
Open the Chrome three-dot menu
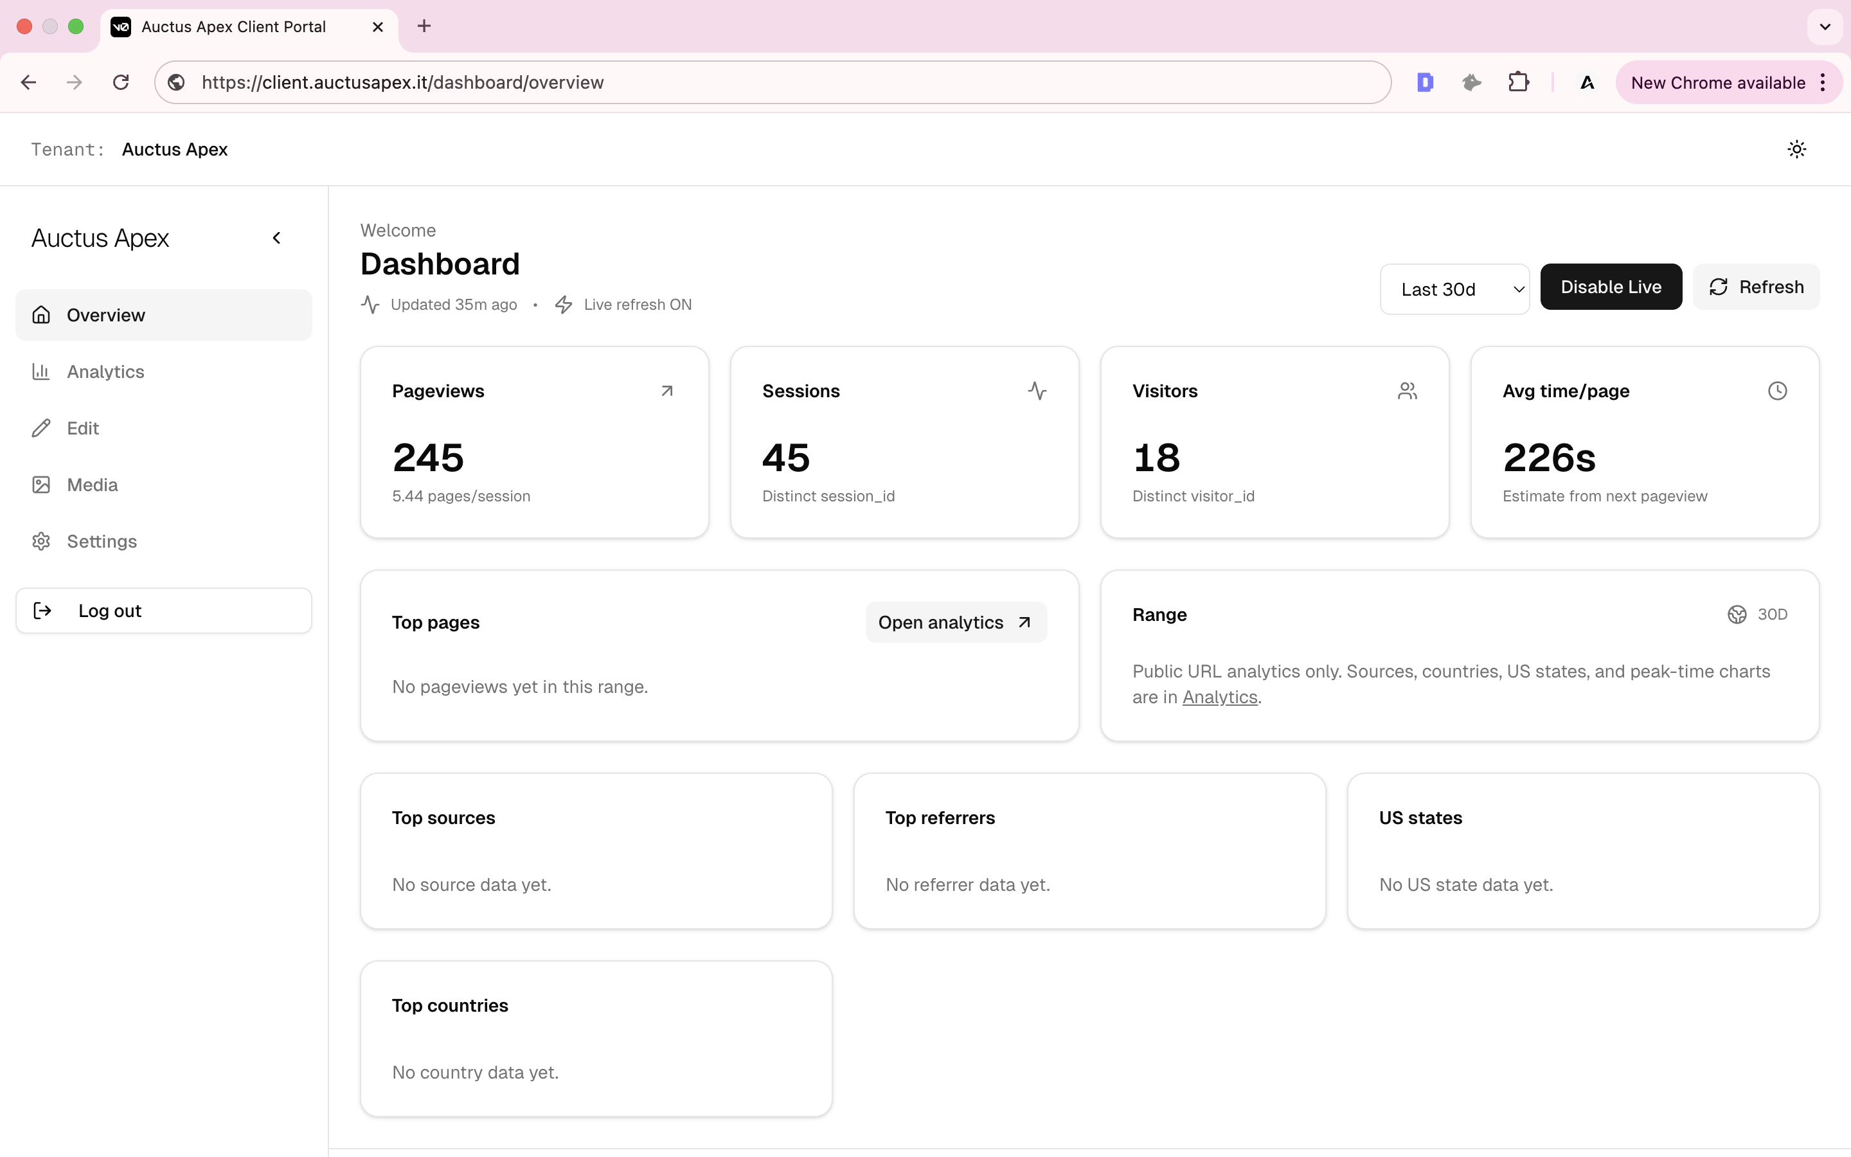point(1823,83)
